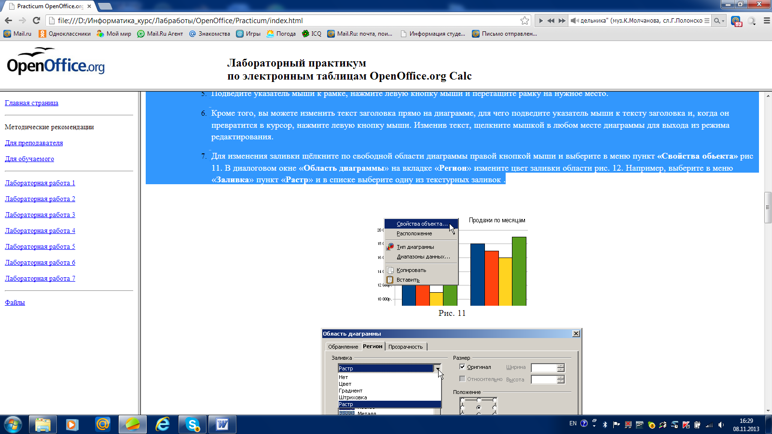772x434 pixels.
Task: Switch to the Обрамление tab
Action: (343, 347)
